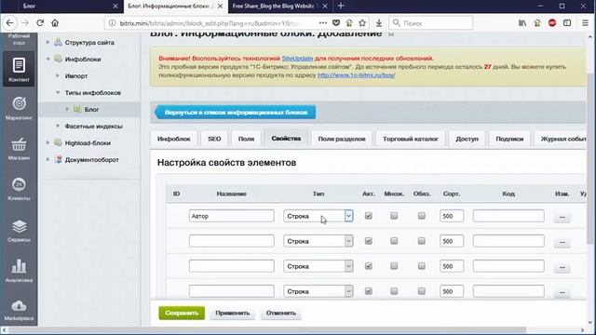Toggle Обяз. checkbox in Автор row
The width and height of the screenshot is (596, 335).
click(422, 216)
